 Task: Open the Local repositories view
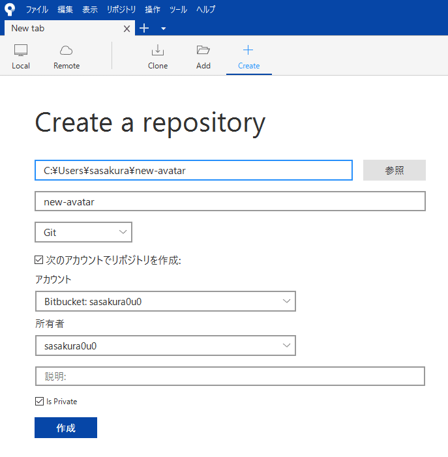[21, 57]
